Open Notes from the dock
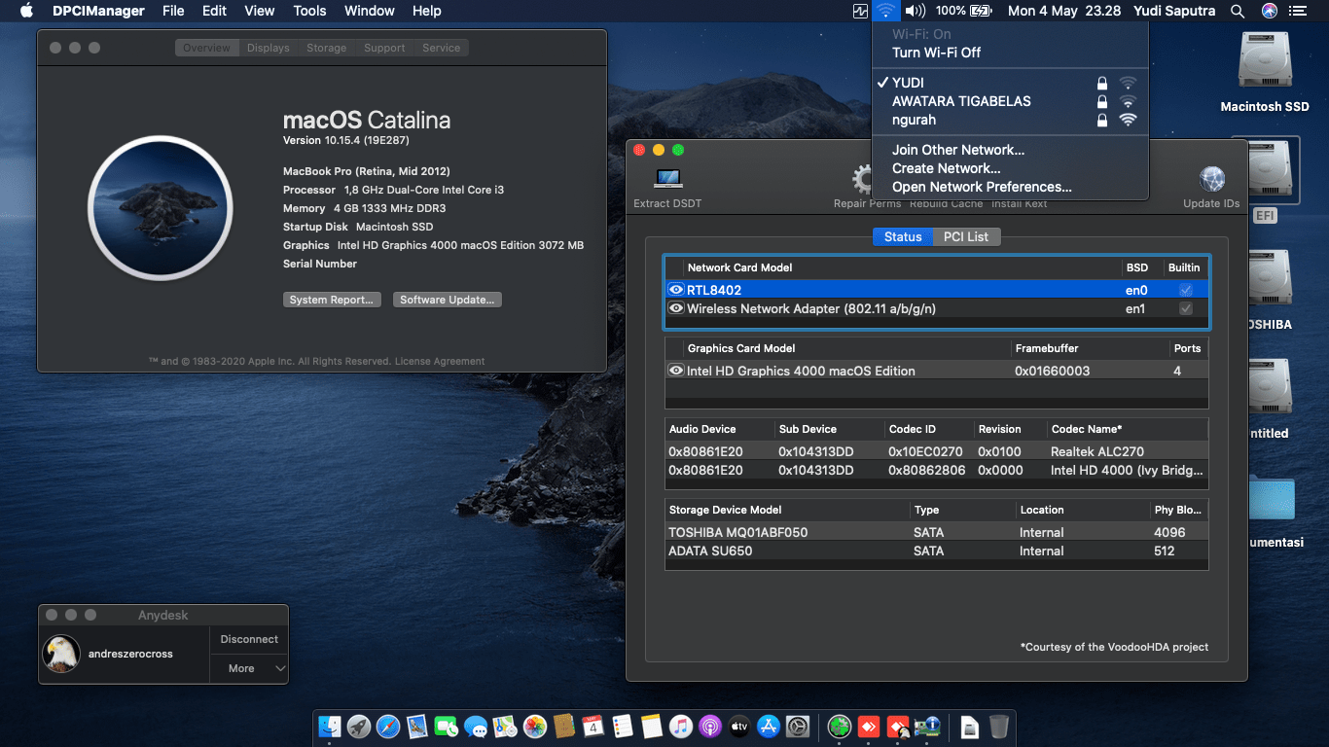The height and width of the screenshot is (747, 1329). (x=652, y=726)
